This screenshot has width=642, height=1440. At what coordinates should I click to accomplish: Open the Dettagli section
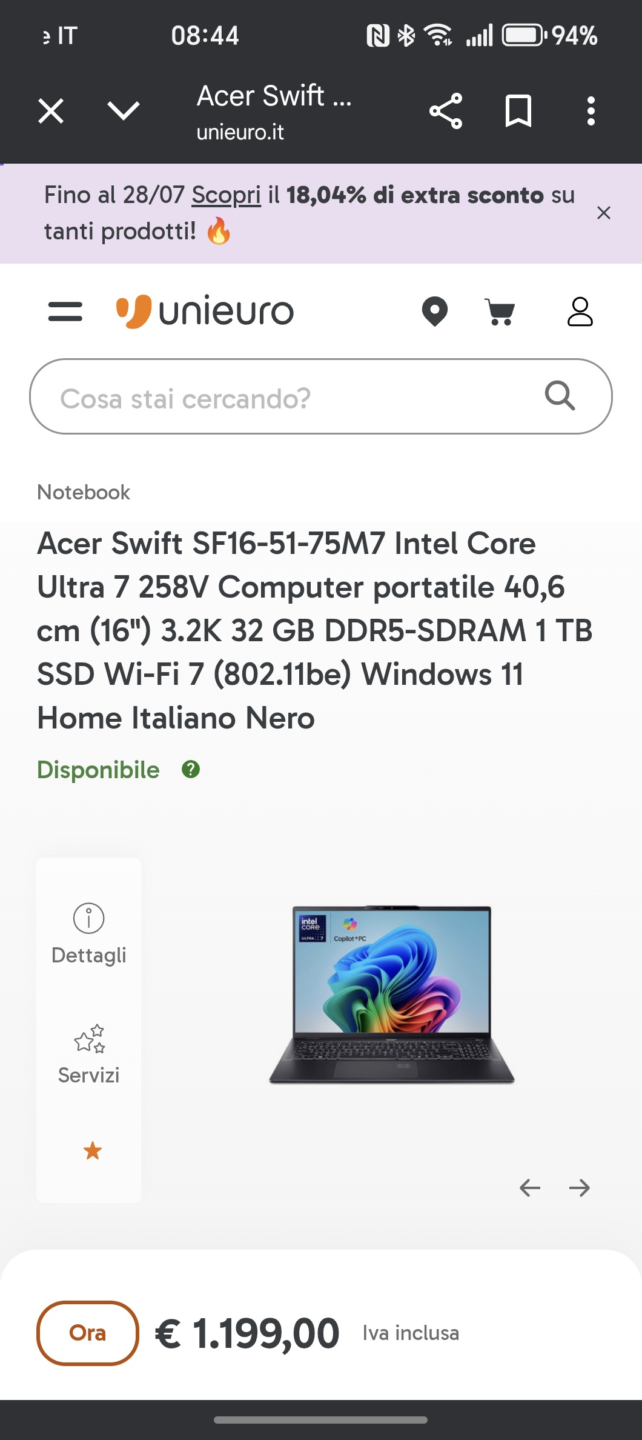[89, 935]
